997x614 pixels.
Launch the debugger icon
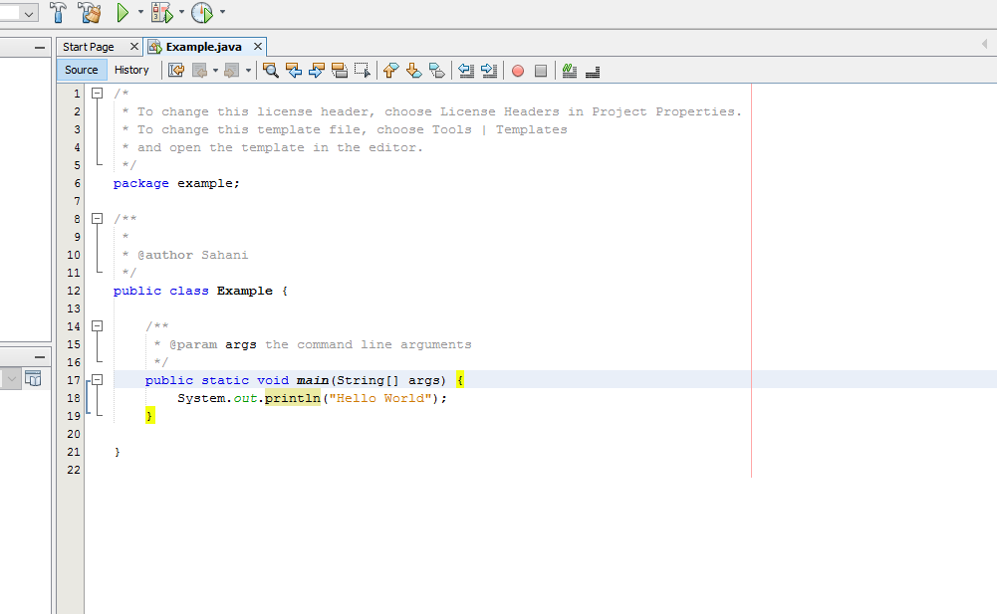tap(162, 13)
